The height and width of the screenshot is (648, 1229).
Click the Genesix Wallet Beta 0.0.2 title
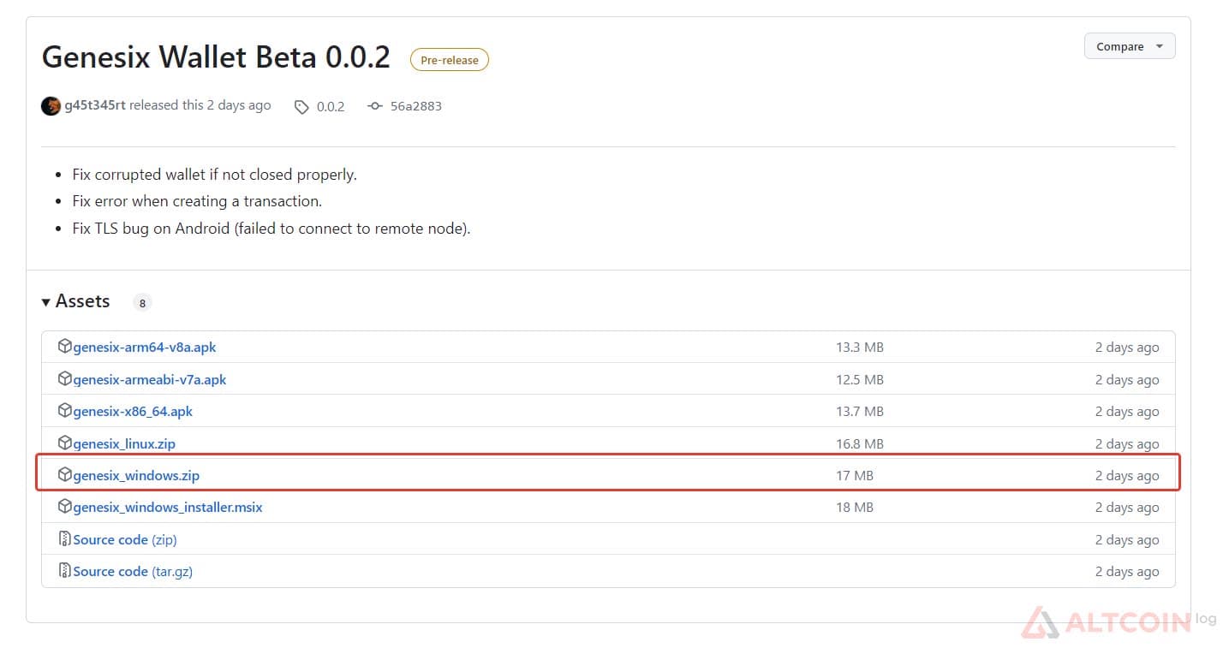[x=216, y=57]
